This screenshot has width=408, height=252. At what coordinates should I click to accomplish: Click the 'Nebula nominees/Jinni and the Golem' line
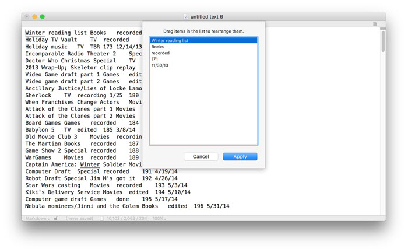[x=127, y=206]
